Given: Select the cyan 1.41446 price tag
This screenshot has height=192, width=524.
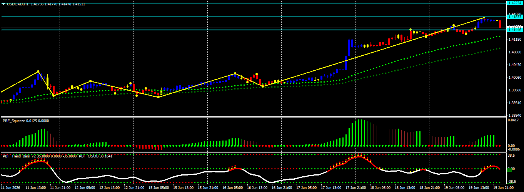Looking at the screenshot, I should [x=514, y=30].
